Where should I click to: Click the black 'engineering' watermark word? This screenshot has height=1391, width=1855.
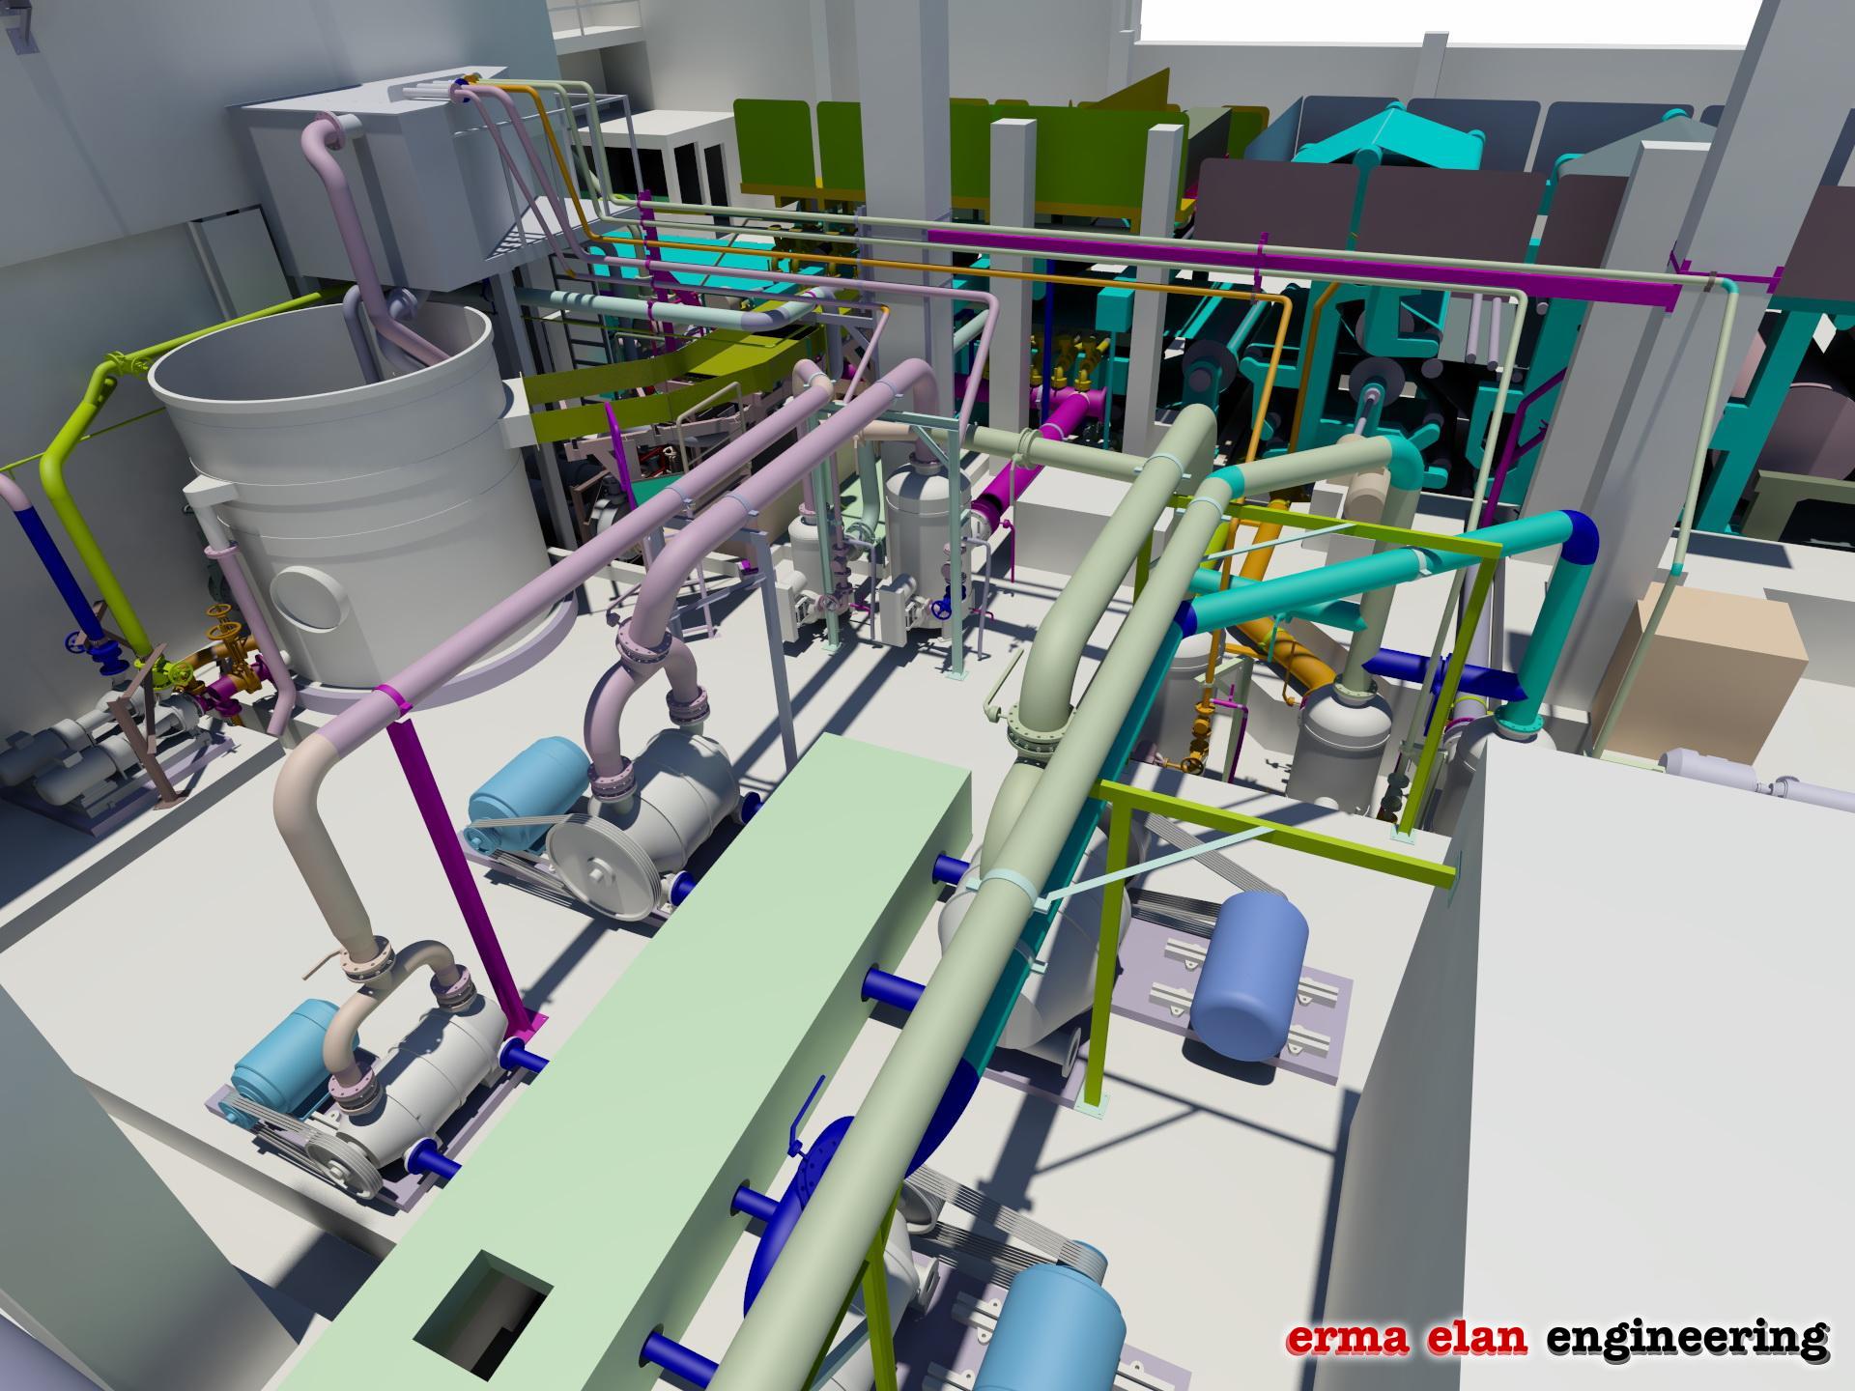point(1687,1340)
